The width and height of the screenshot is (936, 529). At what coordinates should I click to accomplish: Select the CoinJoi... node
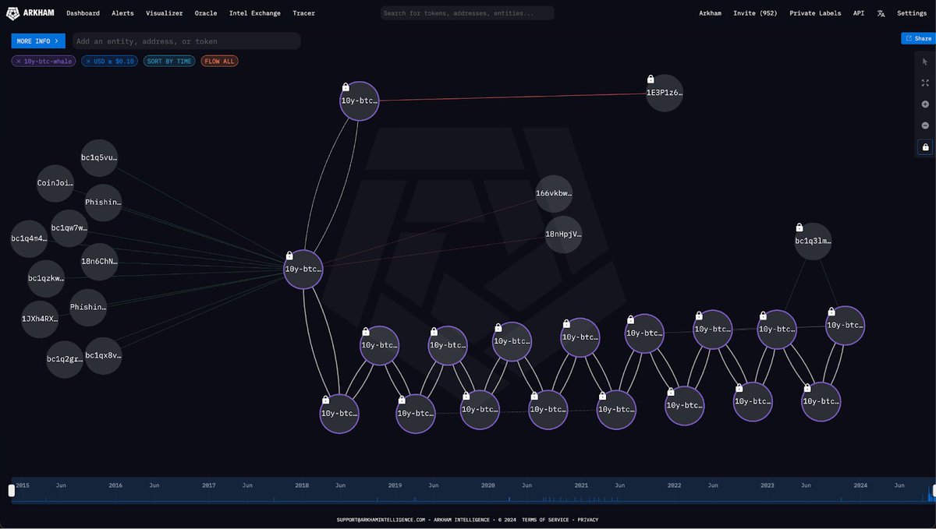[x=55, y=184]
